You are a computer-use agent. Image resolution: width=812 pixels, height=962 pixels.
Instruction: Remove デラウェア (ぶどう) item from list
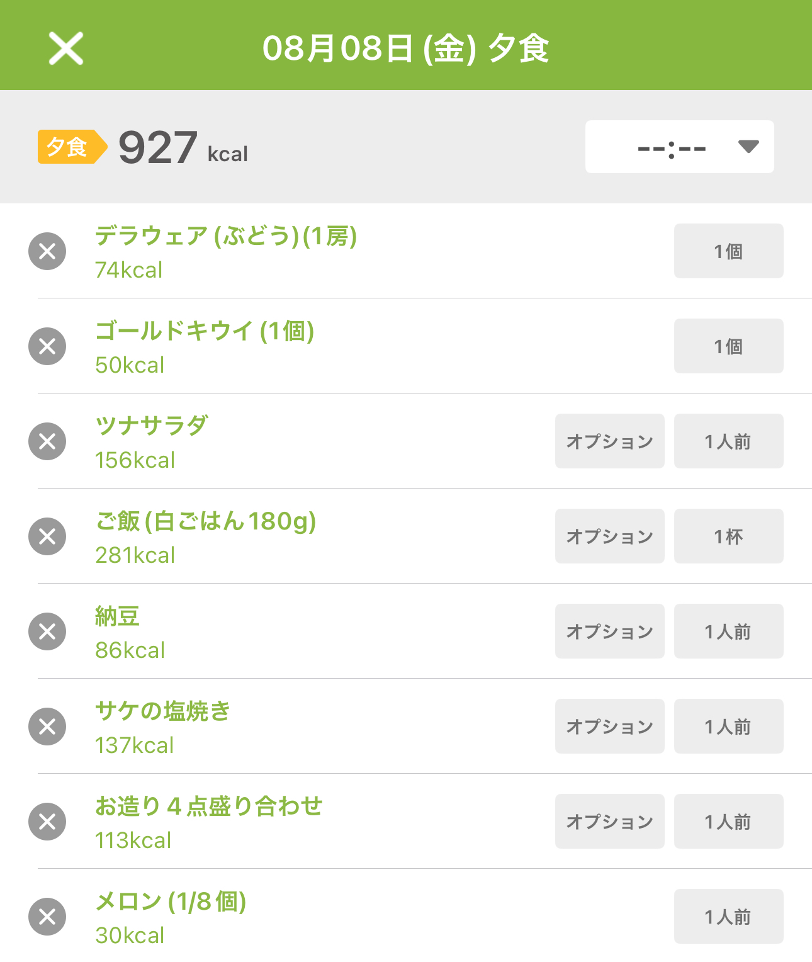47,251
